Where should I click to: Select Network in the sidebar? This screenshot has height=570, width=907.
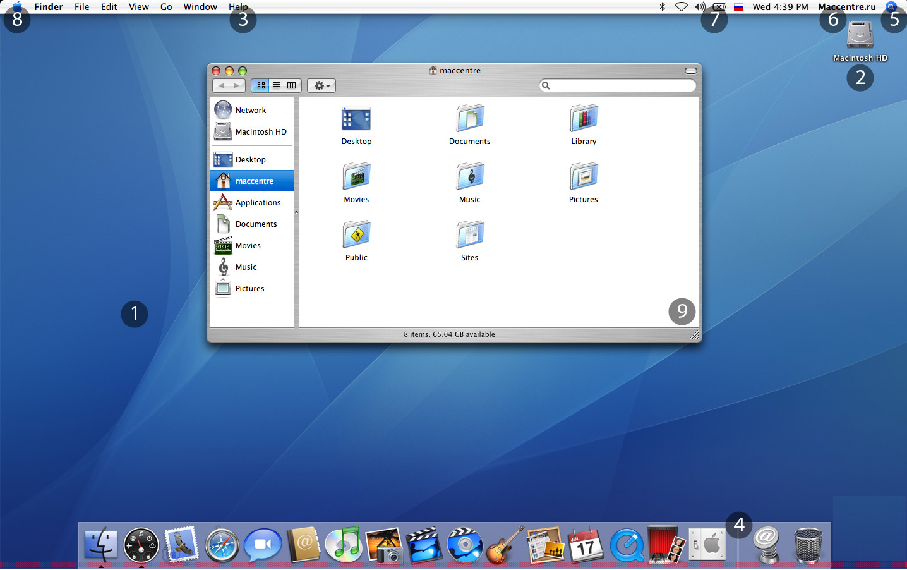[252, 110]
